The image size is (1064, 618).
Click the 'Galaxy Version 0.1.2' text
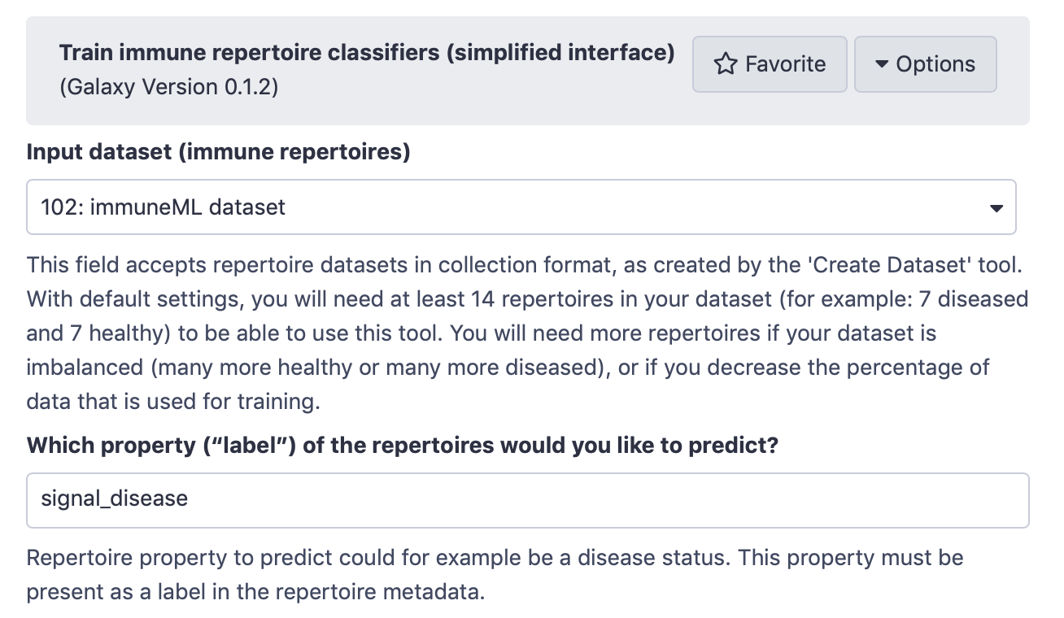169,86
